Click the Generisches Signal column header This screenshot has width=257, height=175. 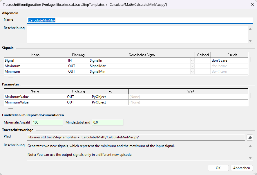142,55
